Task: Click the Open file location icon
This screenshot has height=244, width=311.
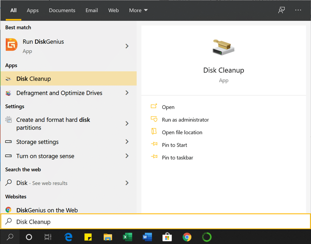Action: point(154,131)
